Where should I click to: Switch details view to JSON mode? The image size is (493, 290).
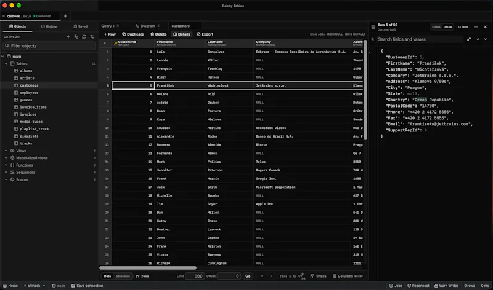coord(448,27)
